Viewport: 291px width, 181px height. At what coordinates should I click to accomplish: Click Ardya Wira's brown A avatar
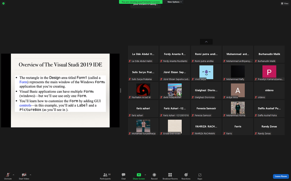238,90
